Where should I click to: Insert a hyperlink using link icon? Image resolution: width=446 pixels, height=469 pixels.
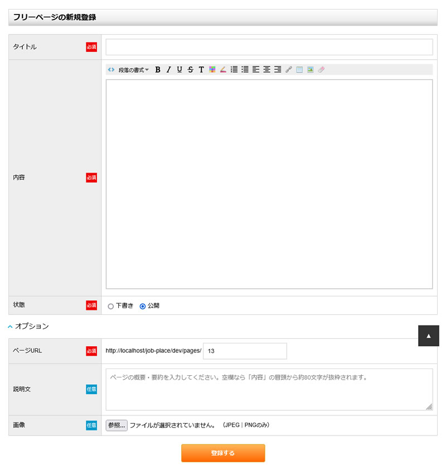click(288, 70)
